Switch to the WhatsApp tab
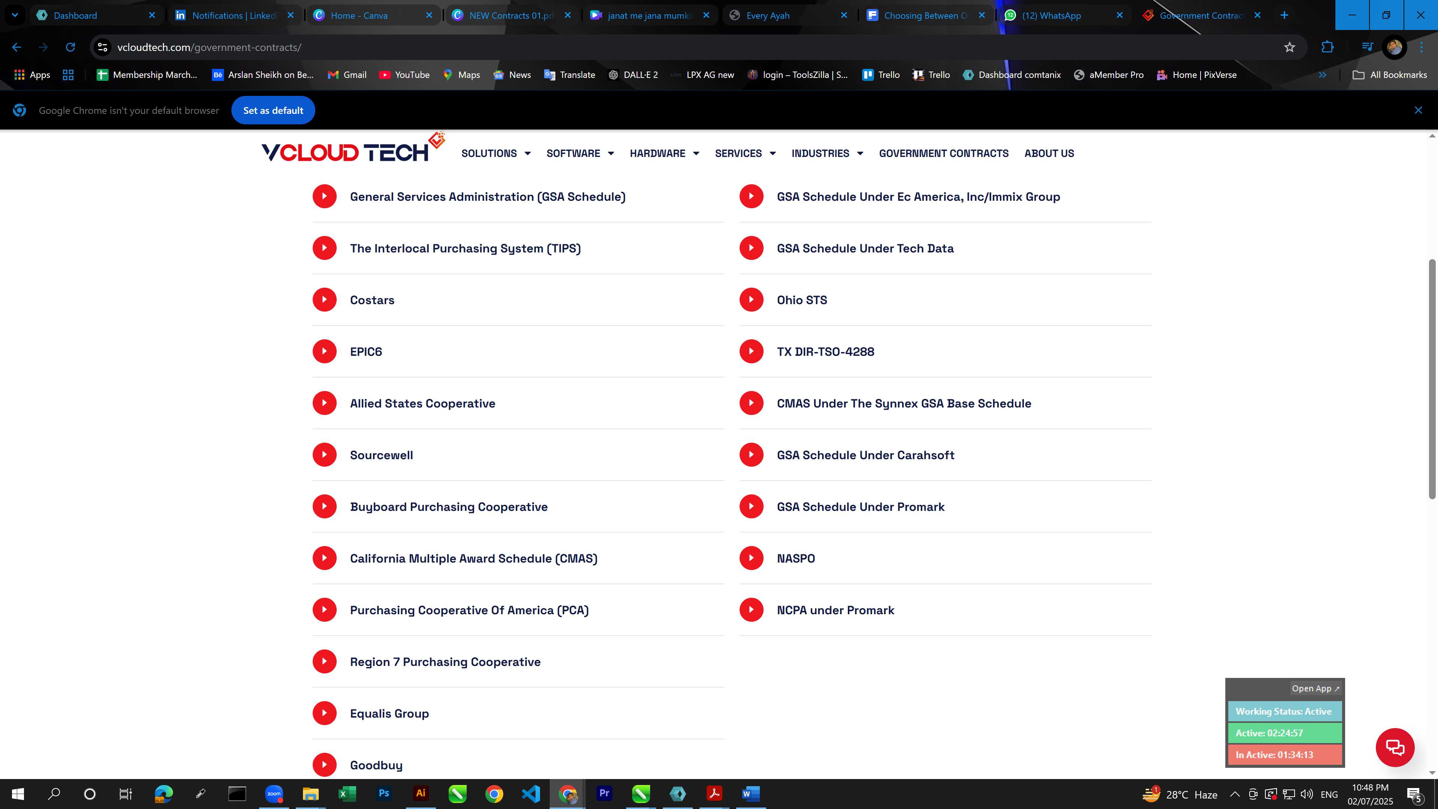Image resolution: width=1438 pixels, height=809 pixels. click(x=1064, y=15)
